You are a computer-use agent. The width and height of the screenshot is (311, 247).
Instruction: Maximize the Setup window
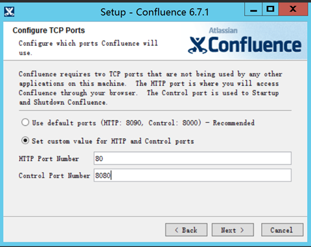pyautogui.click(x=270, y=10)
